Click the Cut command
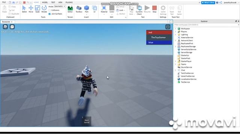This screenshot has height=135, width=240. [x=12, y=10]
